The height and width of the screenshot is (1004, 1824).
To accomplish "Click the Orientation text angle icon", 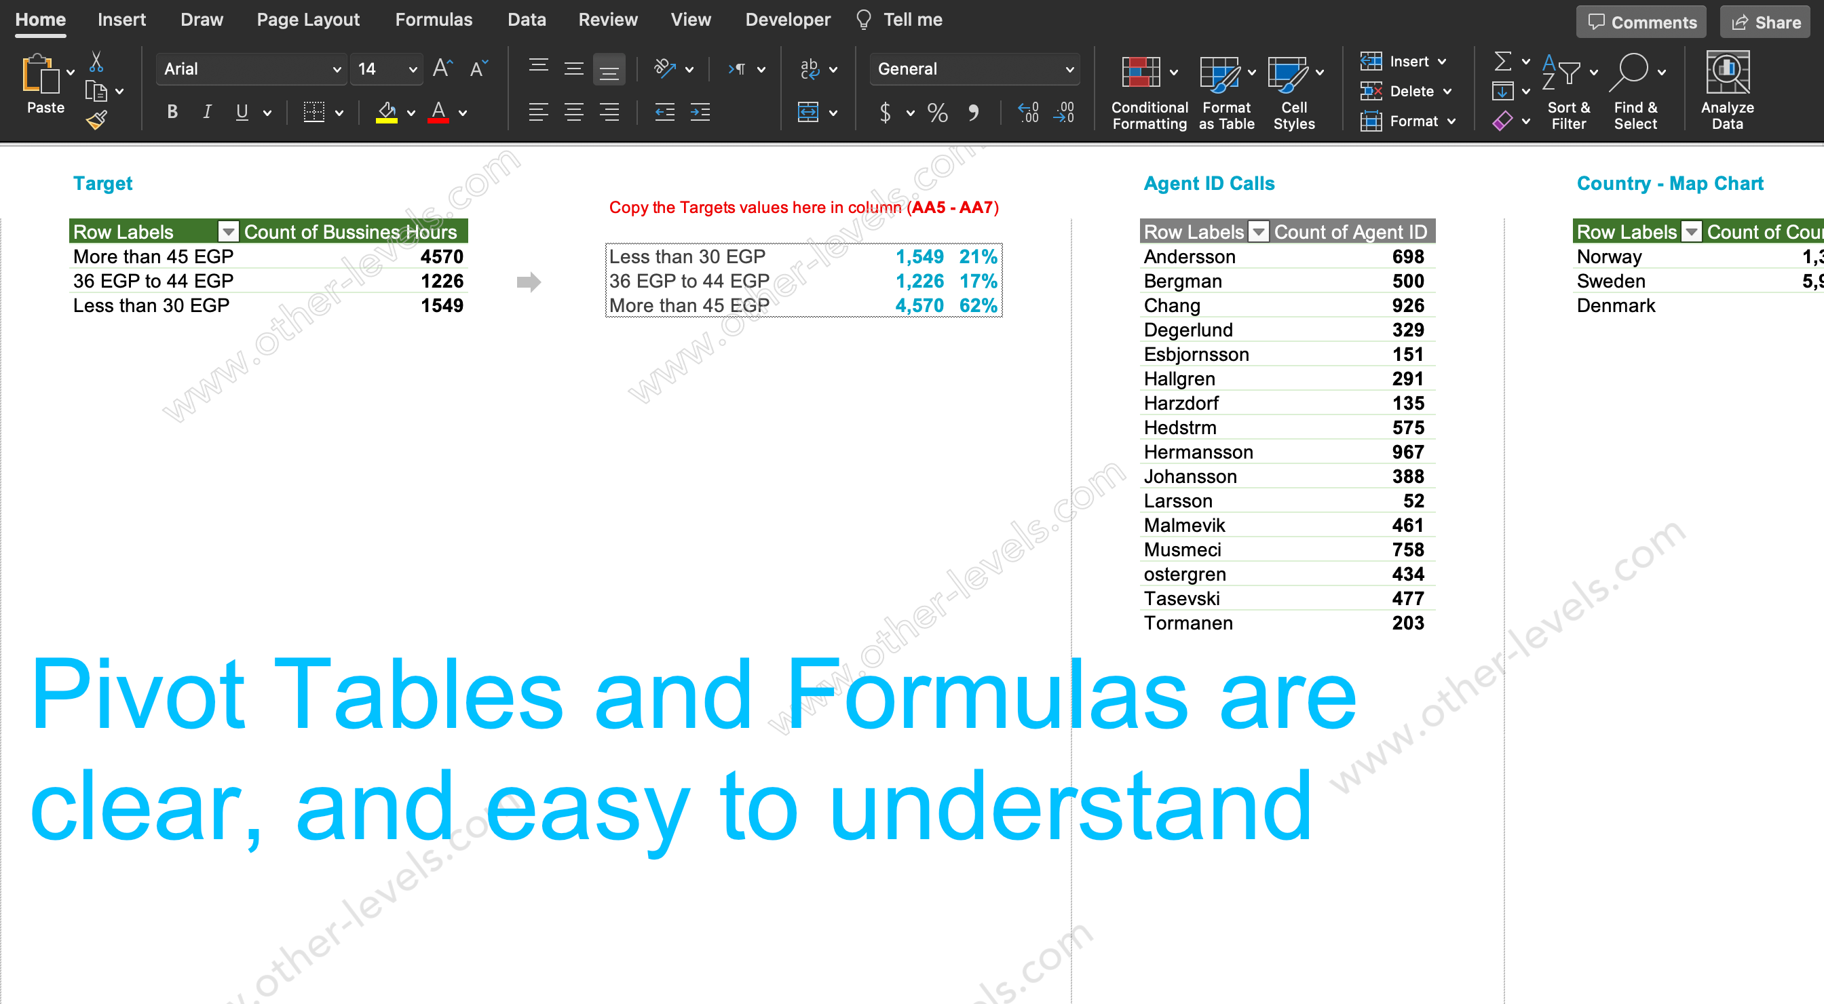I will coord(664,69).
